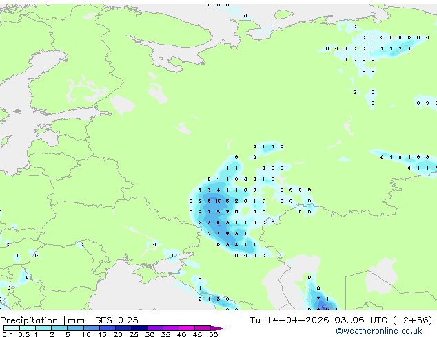Click the legend label '25'
437x337 pixels.
[134, 334]
